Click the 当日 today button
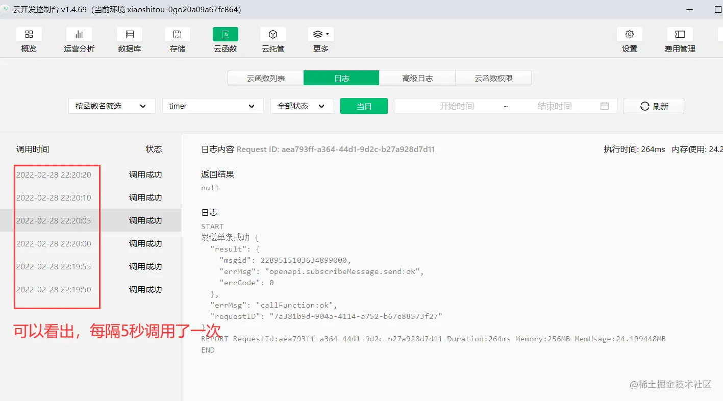Screen dimensions: 723x401 click(x=364, y=106)
